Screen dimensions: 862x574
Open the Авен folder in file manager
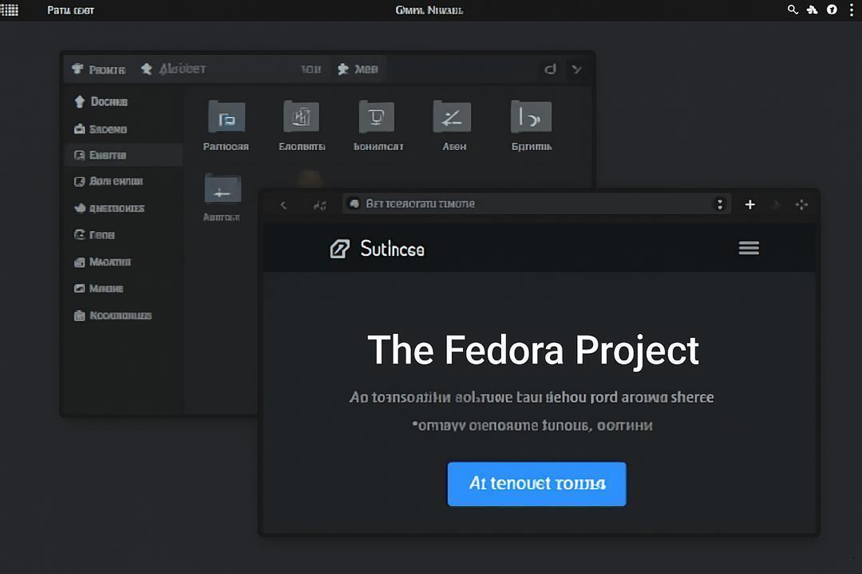[x=453, y=125]
